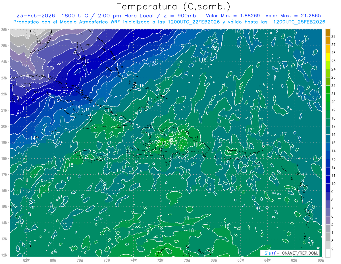341x264 pixels.
Task: Click the '24N' latitude axis label
Action: click(4, 62)
